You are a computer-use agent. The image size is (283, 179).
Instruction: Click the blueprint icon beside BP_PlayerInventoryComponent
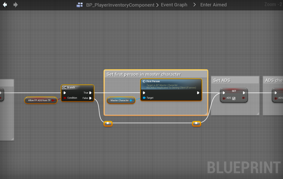click(x=80, y=5)
